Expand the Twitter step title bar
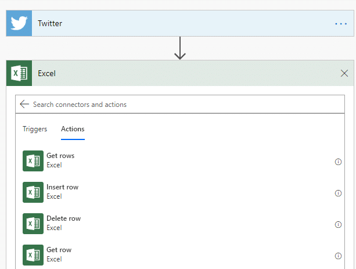 point(180,23)
